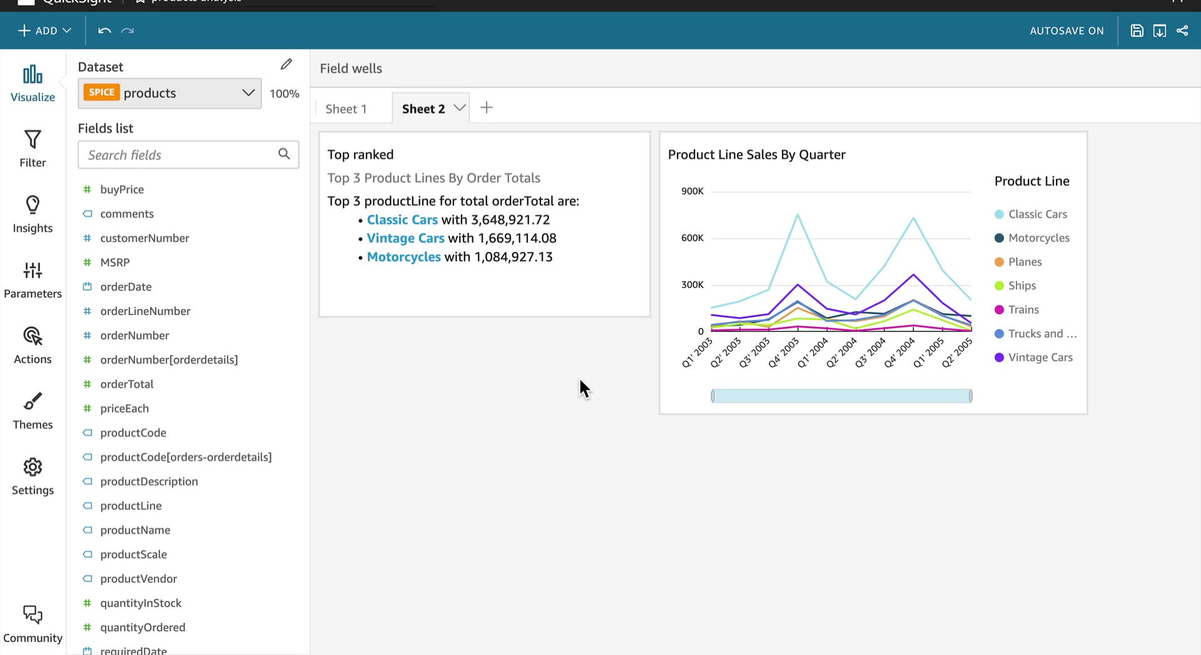The height and width of the screenshot is (655, 1201).
Task: Open the Visualize panel icon
Action: (33, 75)
